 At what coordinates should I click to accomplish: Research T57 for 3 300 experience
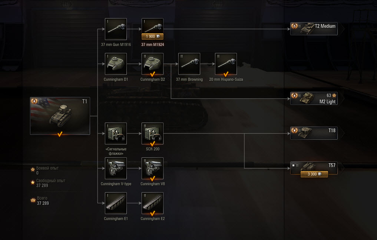[x=314, y=174]
